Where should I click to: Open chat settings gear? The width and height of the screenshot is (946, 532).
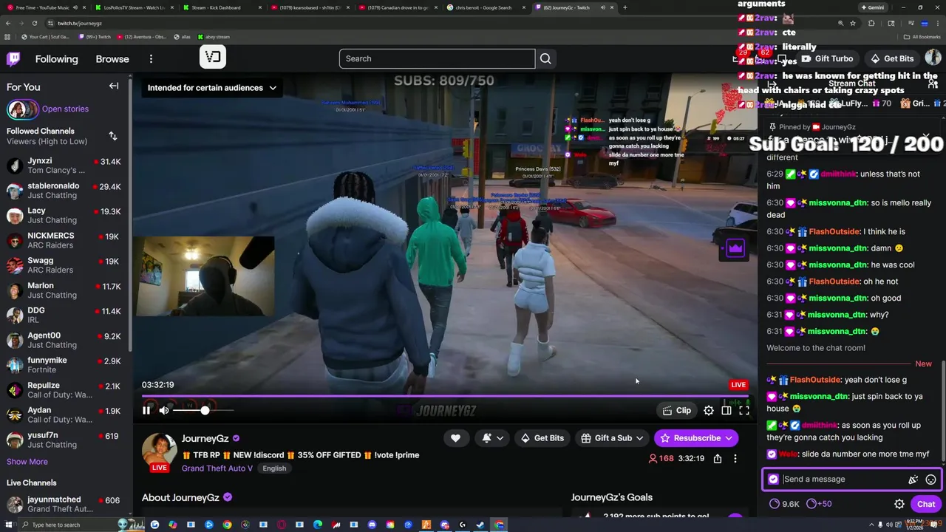(899, 504)
